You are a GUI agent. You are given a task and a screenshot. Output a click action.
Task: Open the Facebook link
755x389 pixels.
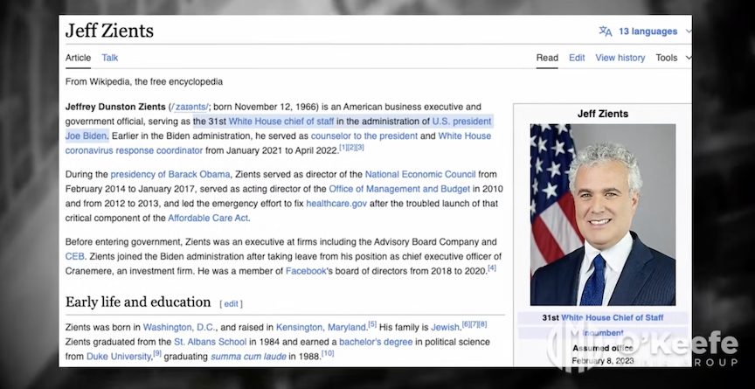[x=306, y=271]
